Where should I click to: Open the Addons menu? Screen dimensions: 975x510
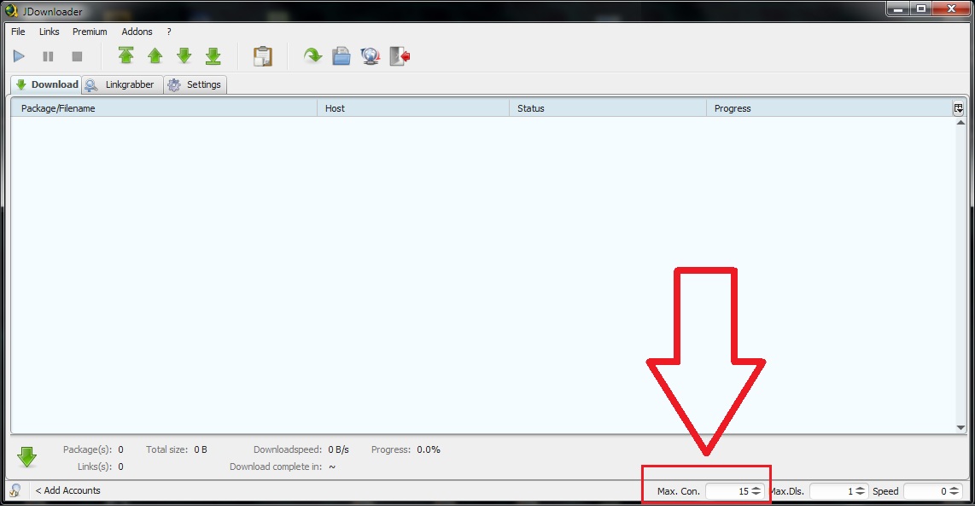click(137, 32)
